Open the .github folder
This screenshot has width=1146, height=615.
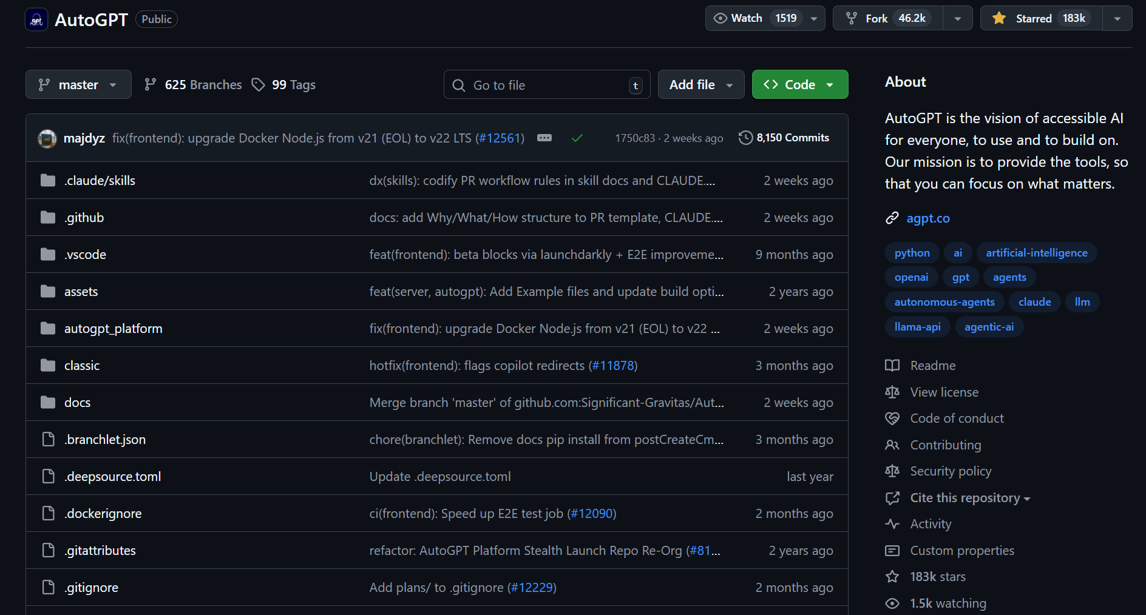click(x=85, y=218)
